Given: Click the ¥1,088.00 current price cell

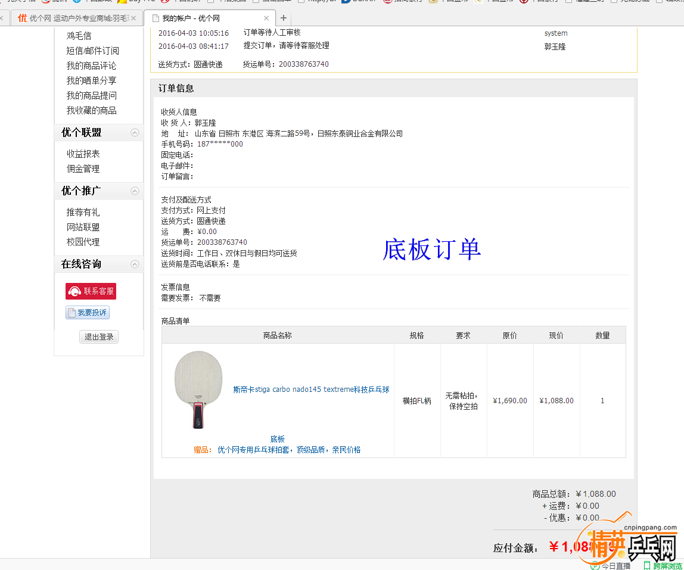Looking at the screenshot, I should coord(556,400).
